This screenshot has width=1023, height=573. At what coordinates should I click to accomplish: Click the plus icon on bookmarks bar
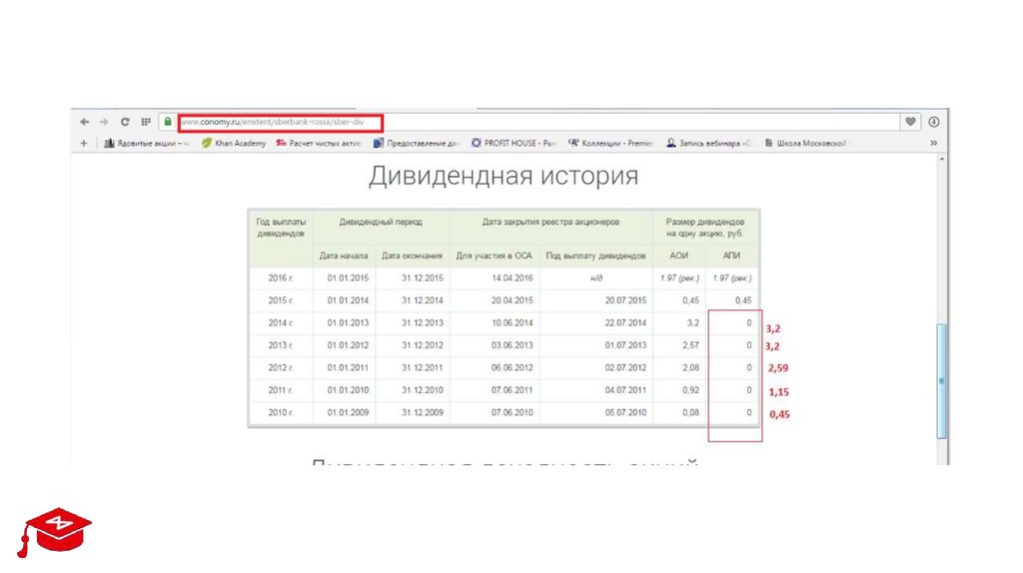click(x=84, y=143)
